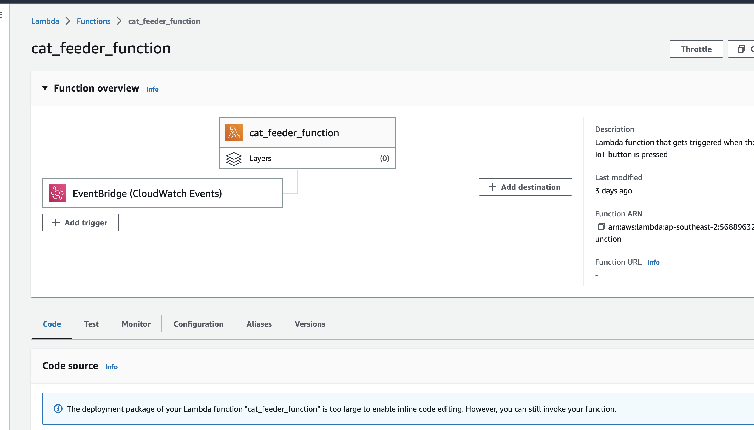
Task: Collapse the Function overview section
Action: tap(45, 88)
